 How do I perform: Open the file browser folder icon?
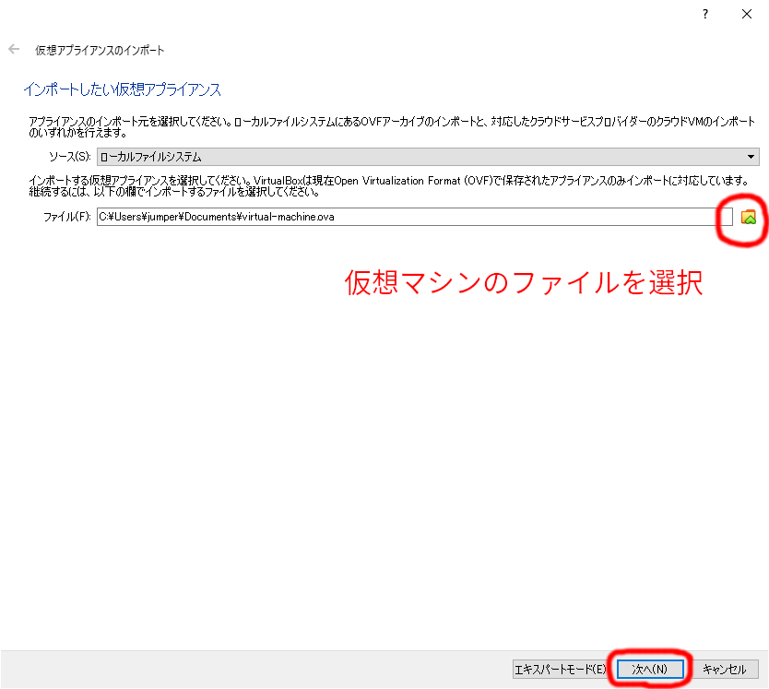pos(748,217)
